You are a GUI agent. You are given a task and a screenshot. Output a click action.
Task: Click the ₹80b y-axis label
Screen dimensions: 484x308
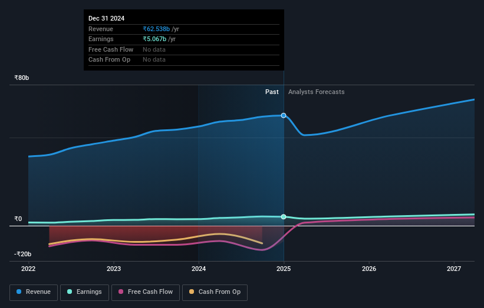point(22,78)
